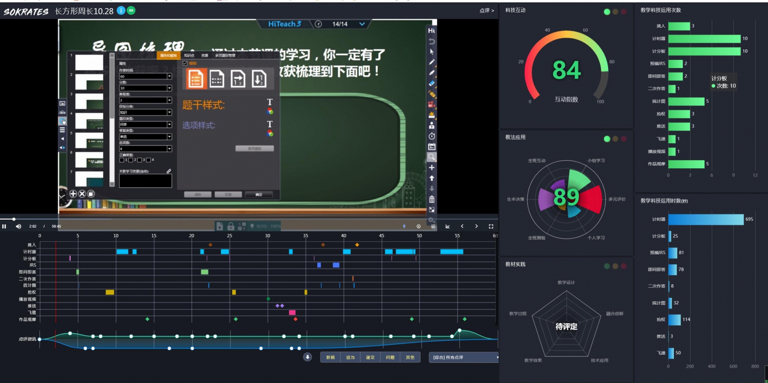This screenshot has width=768, height=383.
Task: Toggle green indicator in 教材实践 panel
Action: pos(607,266)
